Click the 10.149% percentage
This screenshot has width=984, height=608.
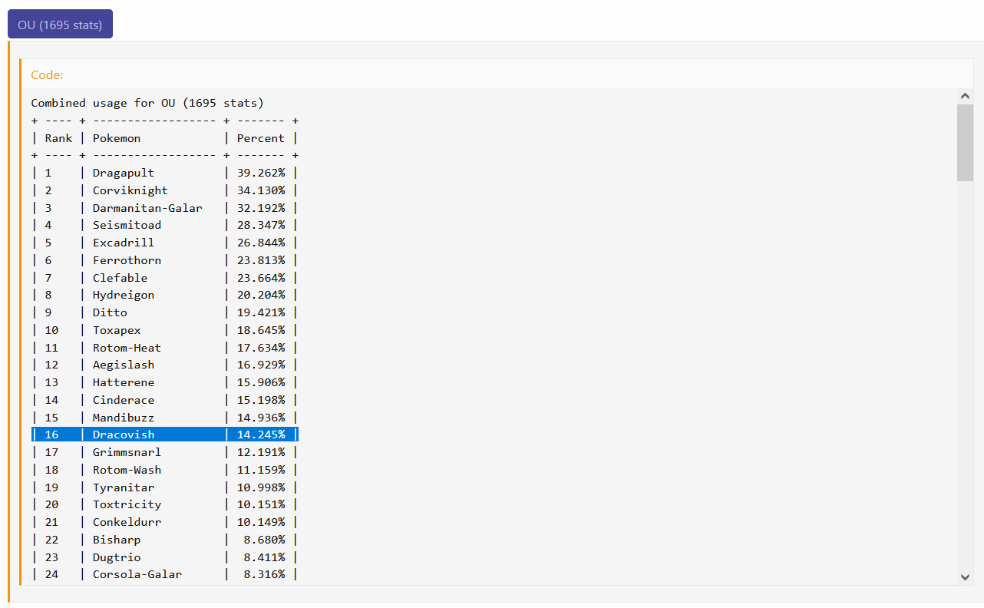[261, 522]
